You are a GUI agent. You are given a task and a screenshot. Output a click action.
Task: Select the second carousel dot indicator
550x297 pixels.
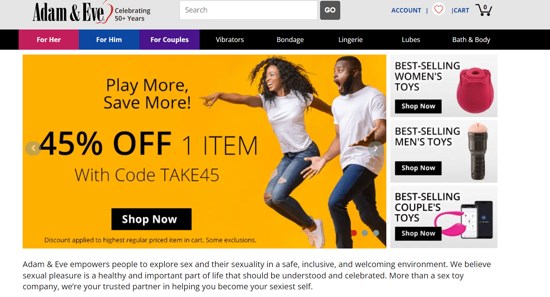(365, 233)
